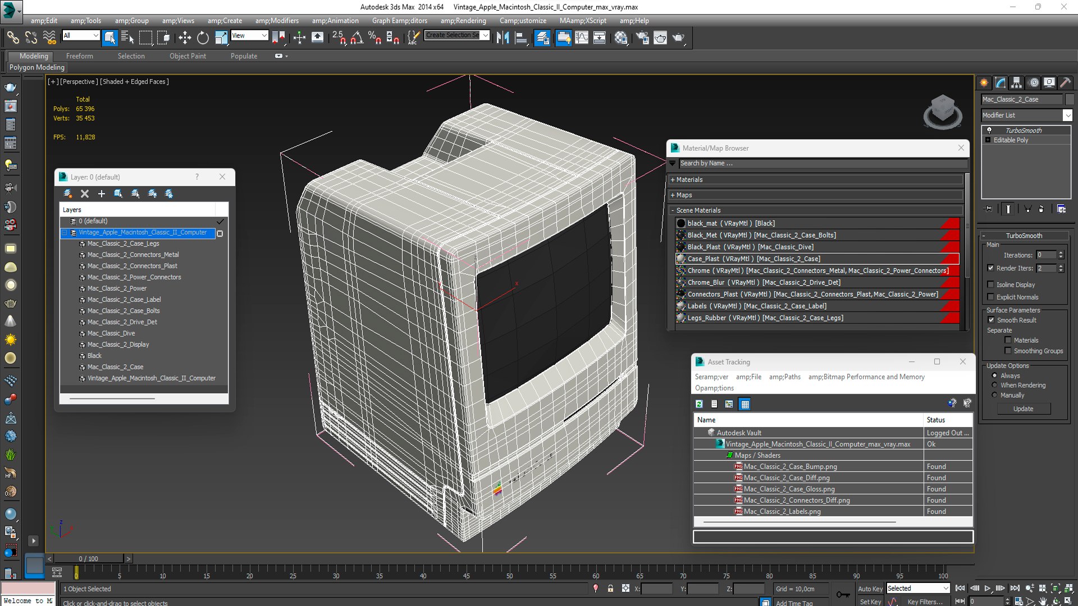The height and width of the screenshot is (606, 1078).
Task: Click the Mirror tool icon
Action: point(503,38)
